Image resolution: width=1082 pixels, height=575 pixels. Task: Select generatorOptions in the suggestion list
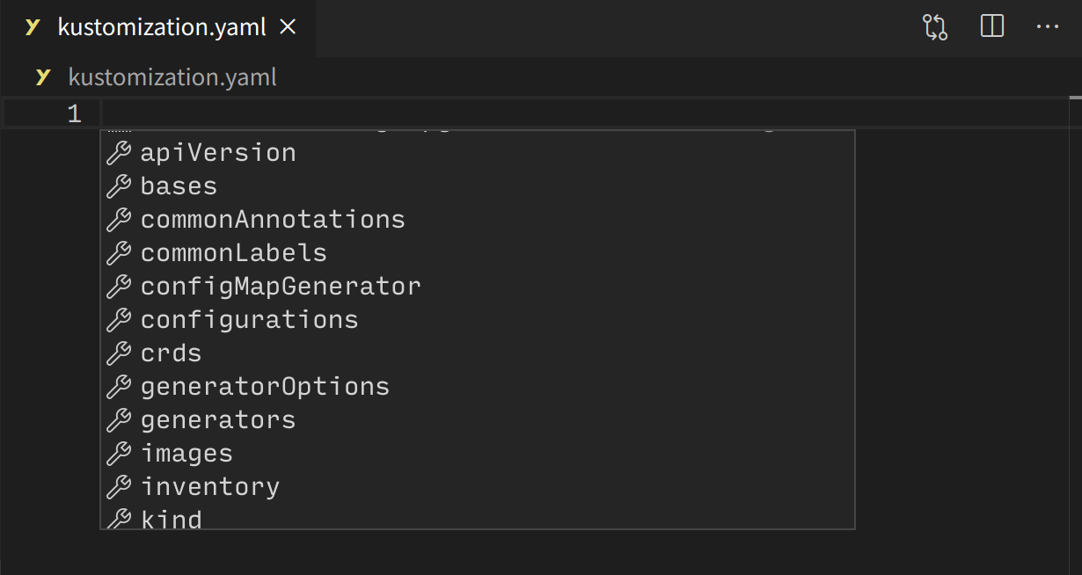(x=478, y=387)
